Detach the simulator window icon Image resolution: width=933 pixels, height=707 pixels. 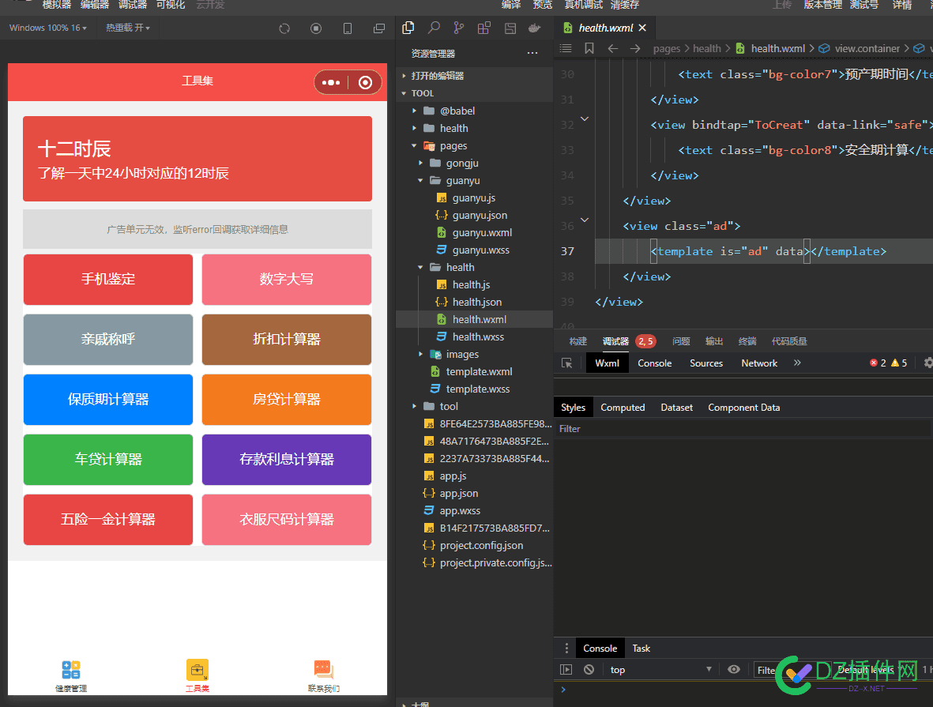(379, 28)
